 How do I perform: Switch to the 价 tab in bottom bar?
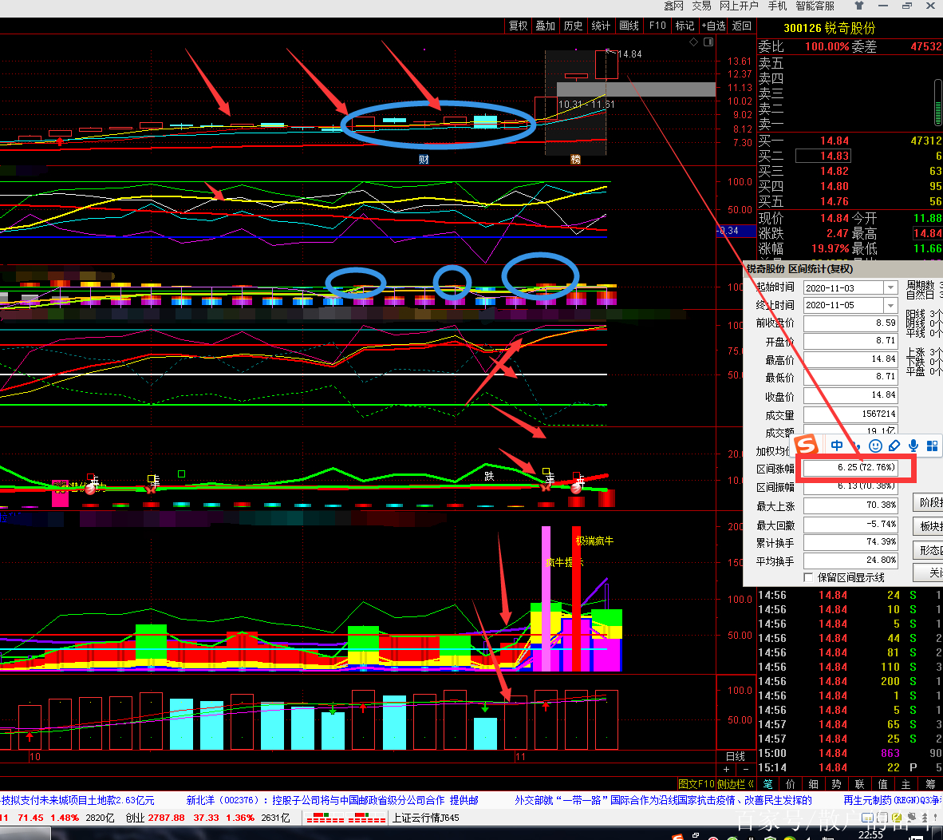[x=790, y=784]
